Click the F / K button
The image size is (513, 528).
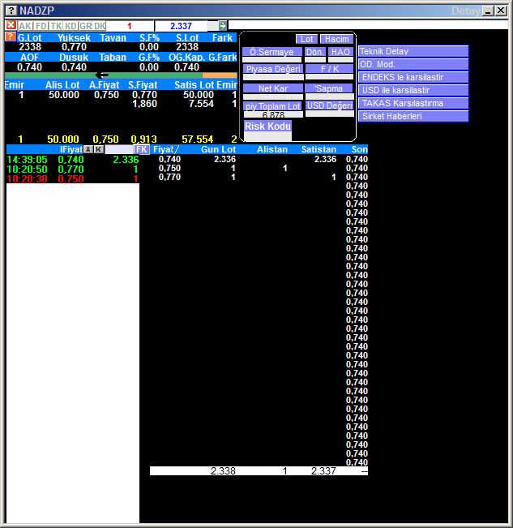(x=329, y=69)
